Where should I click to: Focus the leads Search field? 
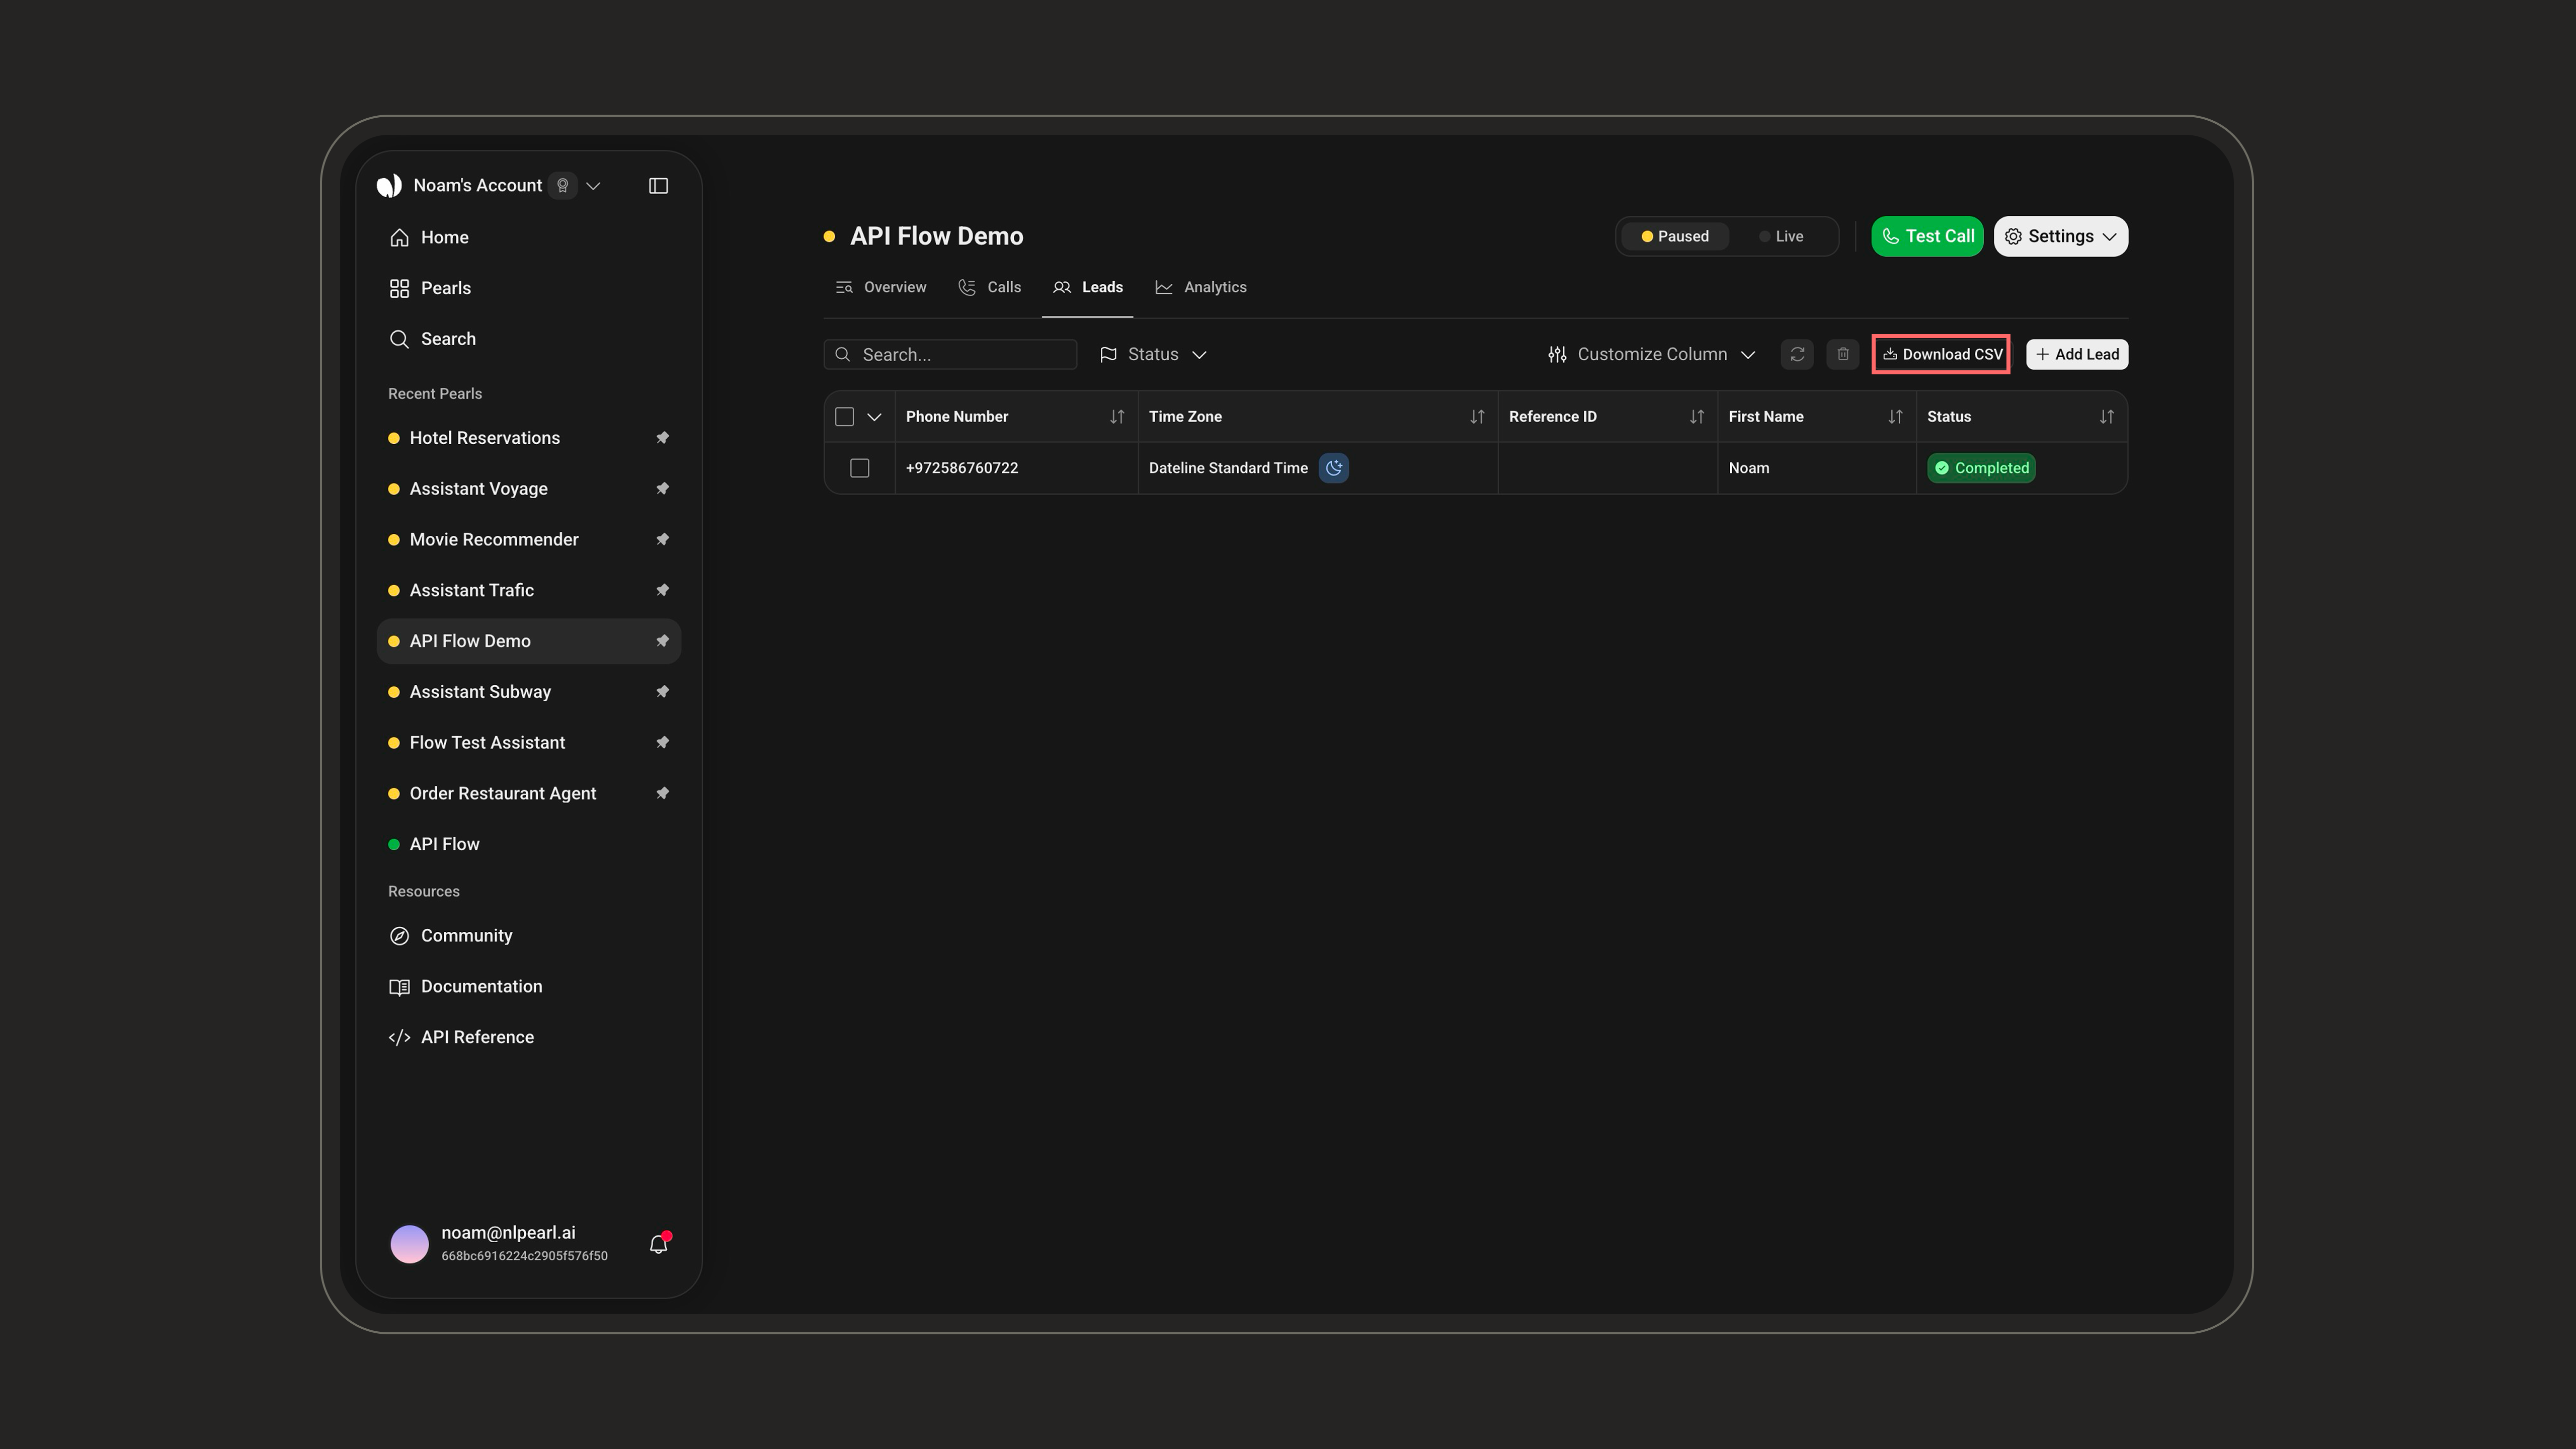pyautogui.click(x=950, y=354)
